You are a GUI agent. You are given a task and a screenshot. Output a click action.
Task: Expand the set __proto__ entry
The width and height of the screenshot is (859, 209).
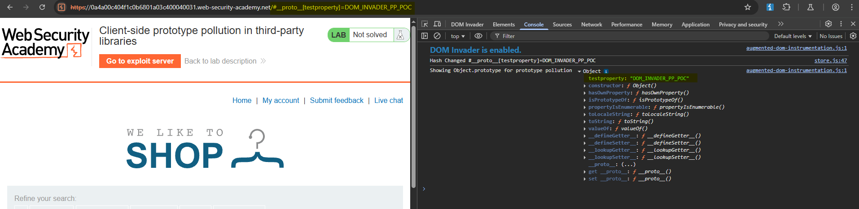pos(585,179)
